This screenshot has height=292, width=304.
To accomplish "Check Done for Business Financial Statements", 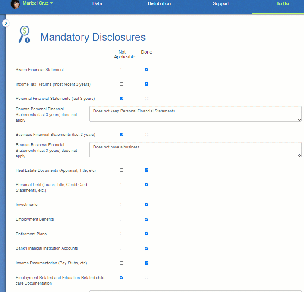I will [146, 135].
